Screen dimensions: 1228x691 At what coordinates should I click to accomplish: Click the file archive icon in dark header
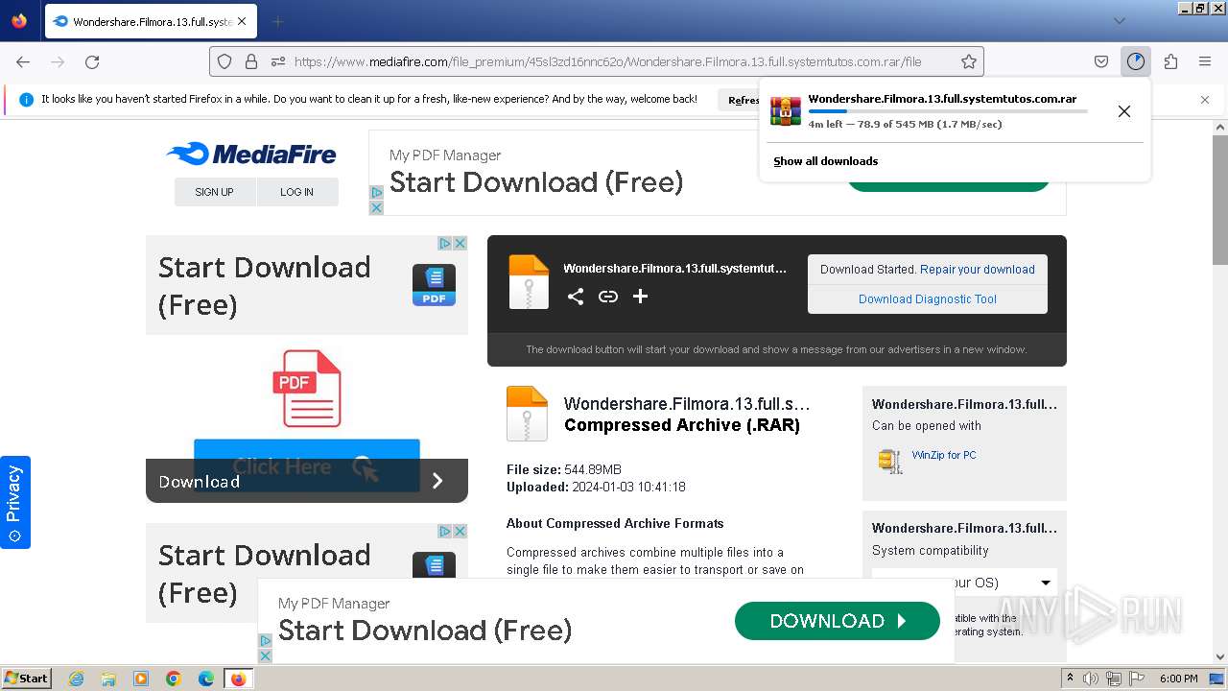click(x=529, y=282)
